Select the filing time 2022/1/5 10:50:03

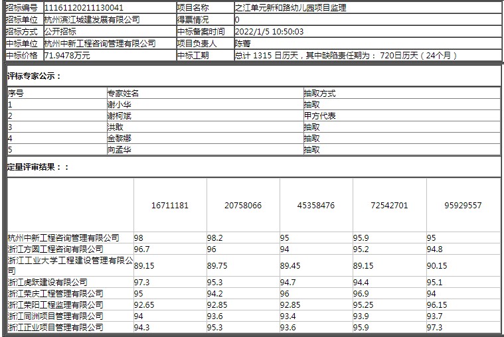tap(269, 31)
